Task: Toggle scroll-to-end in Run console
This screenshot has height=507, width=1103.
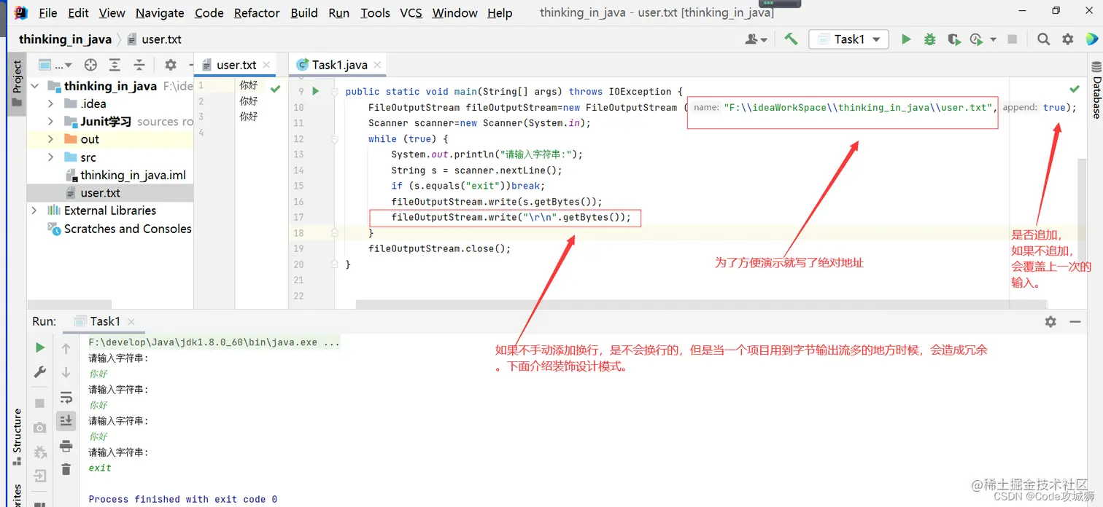Action: pyautogui.click(x=66, y=420)
